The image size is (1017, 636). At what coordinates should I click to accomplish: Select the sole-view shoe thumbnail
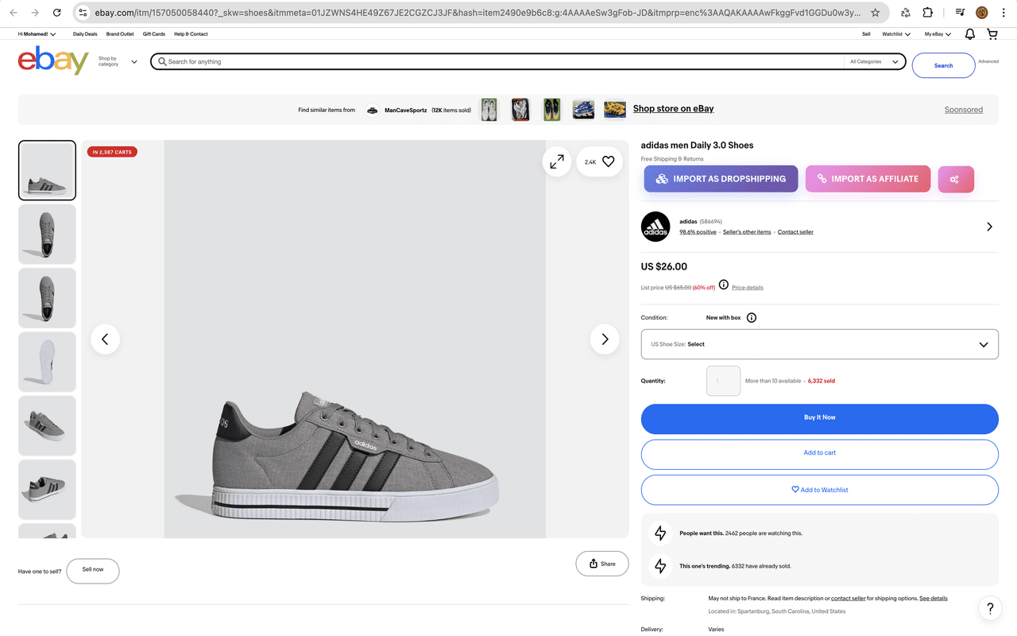[x=47, y=362]
